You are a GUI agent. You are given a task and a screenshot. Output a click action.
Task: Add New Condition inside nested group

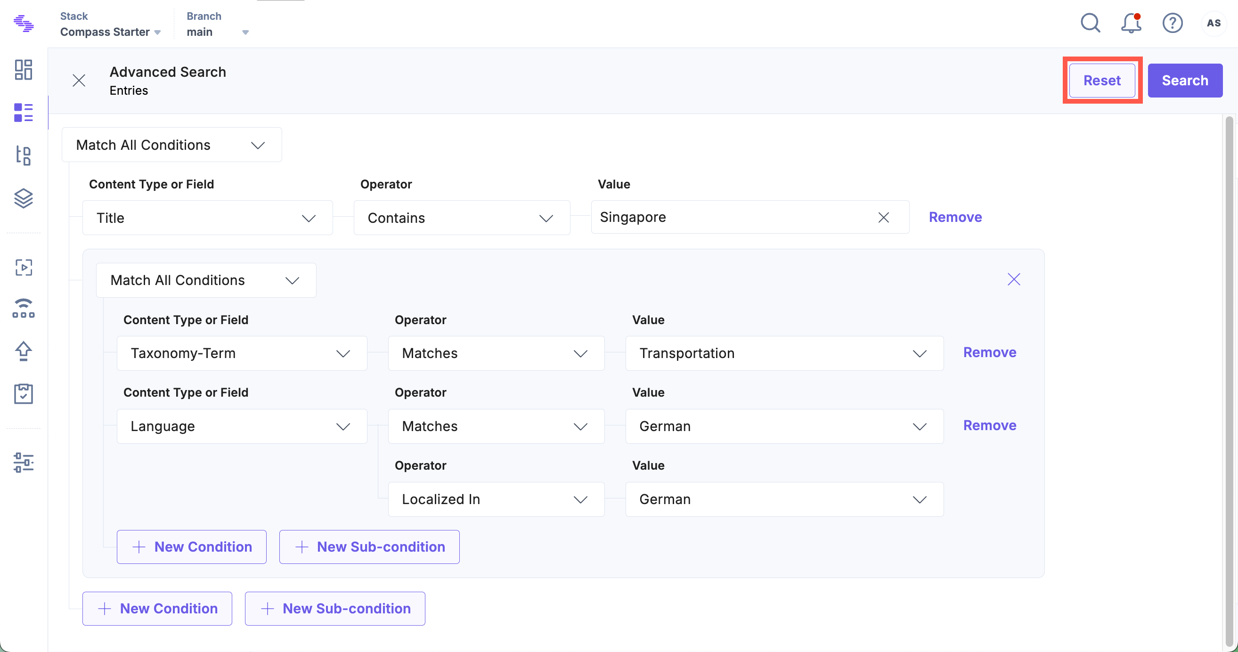(191, 547)
